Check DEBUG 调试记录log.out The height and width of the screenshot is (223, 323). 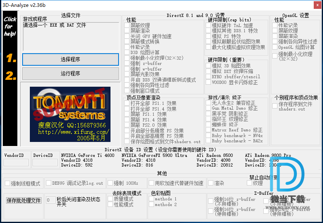pyautogui.click(x=49, y=183)
